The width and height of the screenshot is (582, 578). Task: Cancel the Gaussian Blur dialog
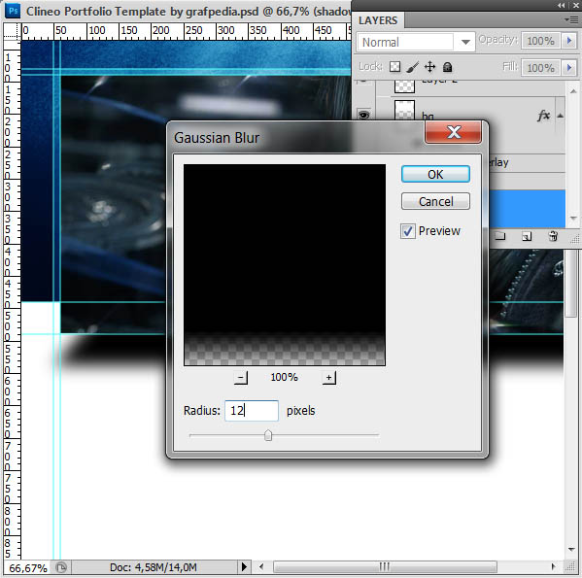point(435,201)
